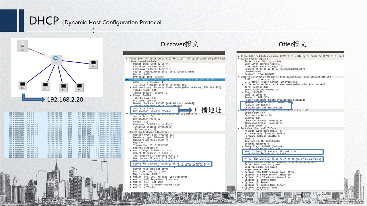Screen dimensions: 367x206
Task: Expand Bootp flags in Offer panel
Action: point(242,146)
